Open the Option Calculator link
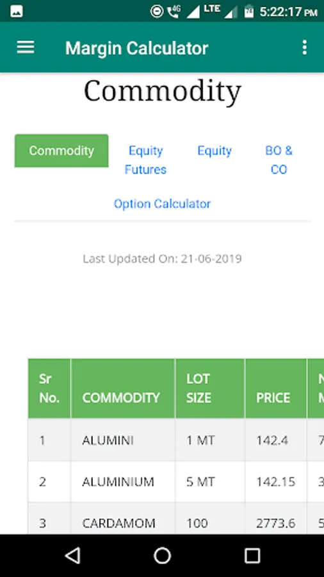The image size is (324, 577). tap(162, 204)
